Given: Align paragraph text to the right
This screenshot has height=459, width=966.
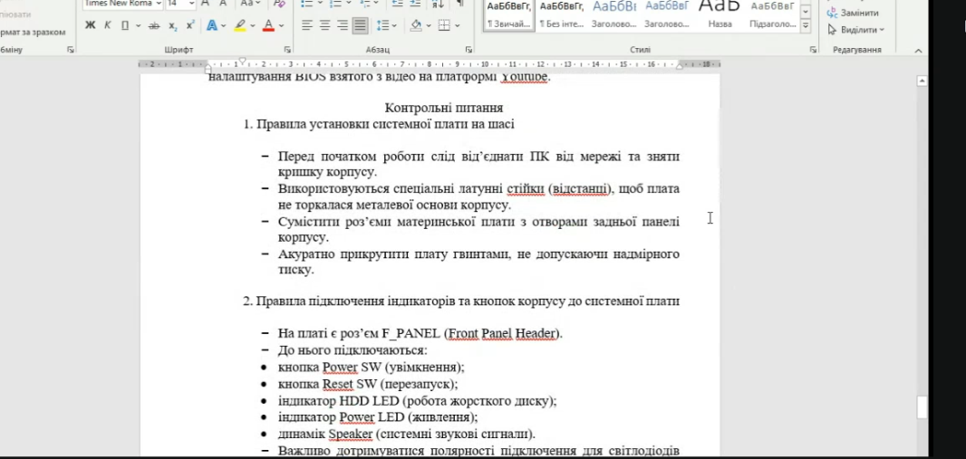Looking at the screenshot, I should tap(343, 25).
